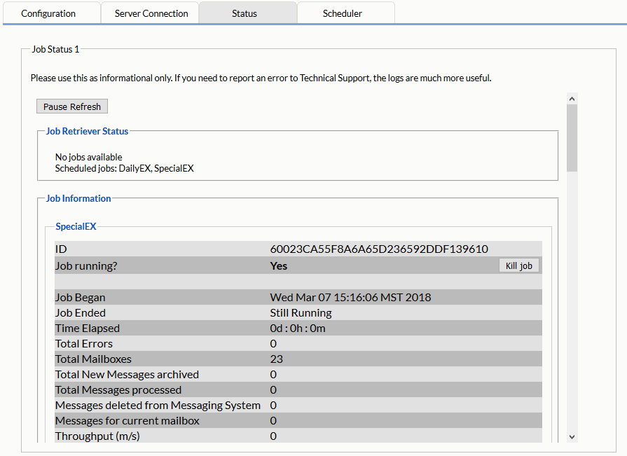Click the Job Retriever Status heading
627x456 pixels.
(87, 131)
